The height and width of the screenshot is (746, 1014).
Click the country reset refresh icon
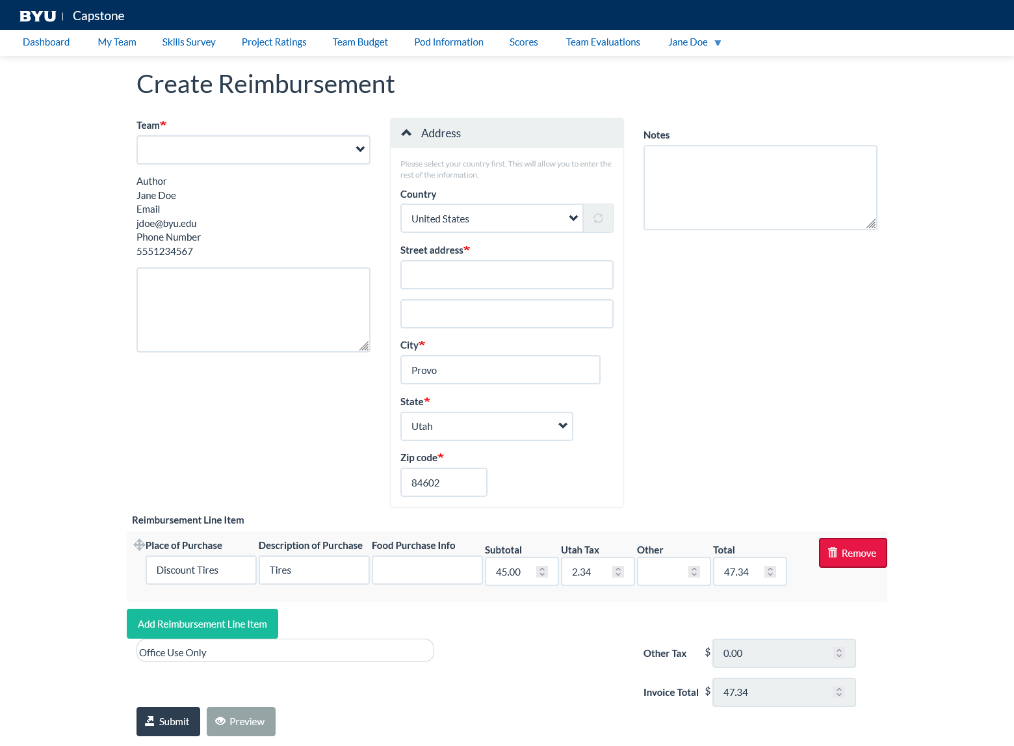[x=598, y=219]
